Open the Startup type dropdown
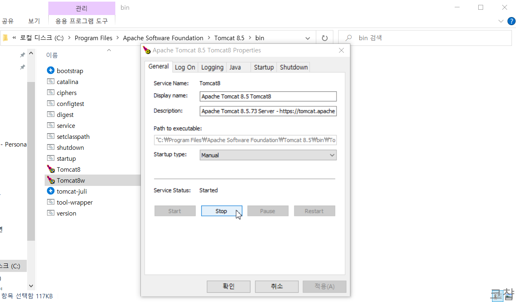 coord(268,155)
